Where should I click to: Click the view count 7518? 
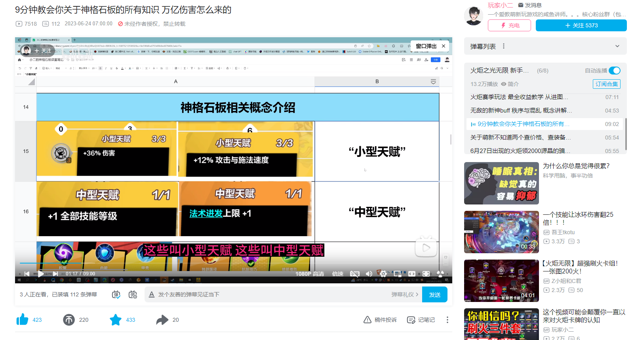click(26, 24)
